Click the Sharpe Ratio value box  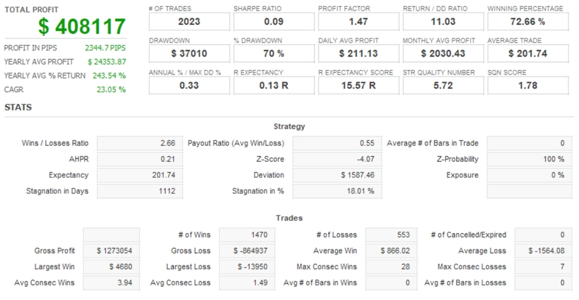click(274, 21)
